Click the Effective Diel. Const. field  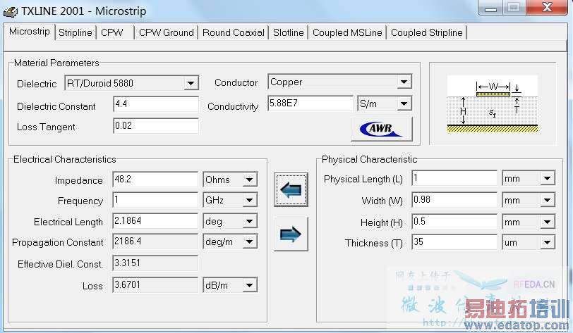(155, 263)
